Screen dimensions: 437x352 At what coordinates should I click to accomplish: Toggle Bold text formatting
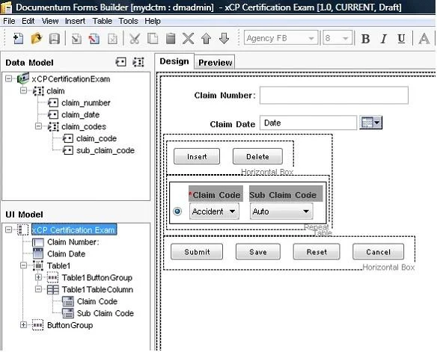click(365, 39)
